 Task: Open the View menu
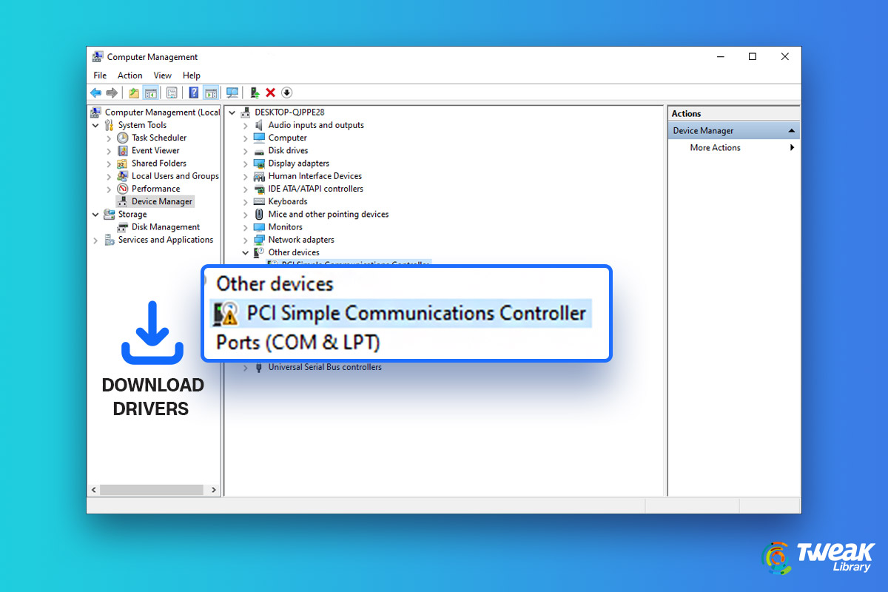[x=162, y=75]
